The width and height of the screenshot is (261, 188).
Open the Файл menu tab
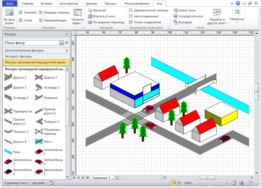coord(9,3)
